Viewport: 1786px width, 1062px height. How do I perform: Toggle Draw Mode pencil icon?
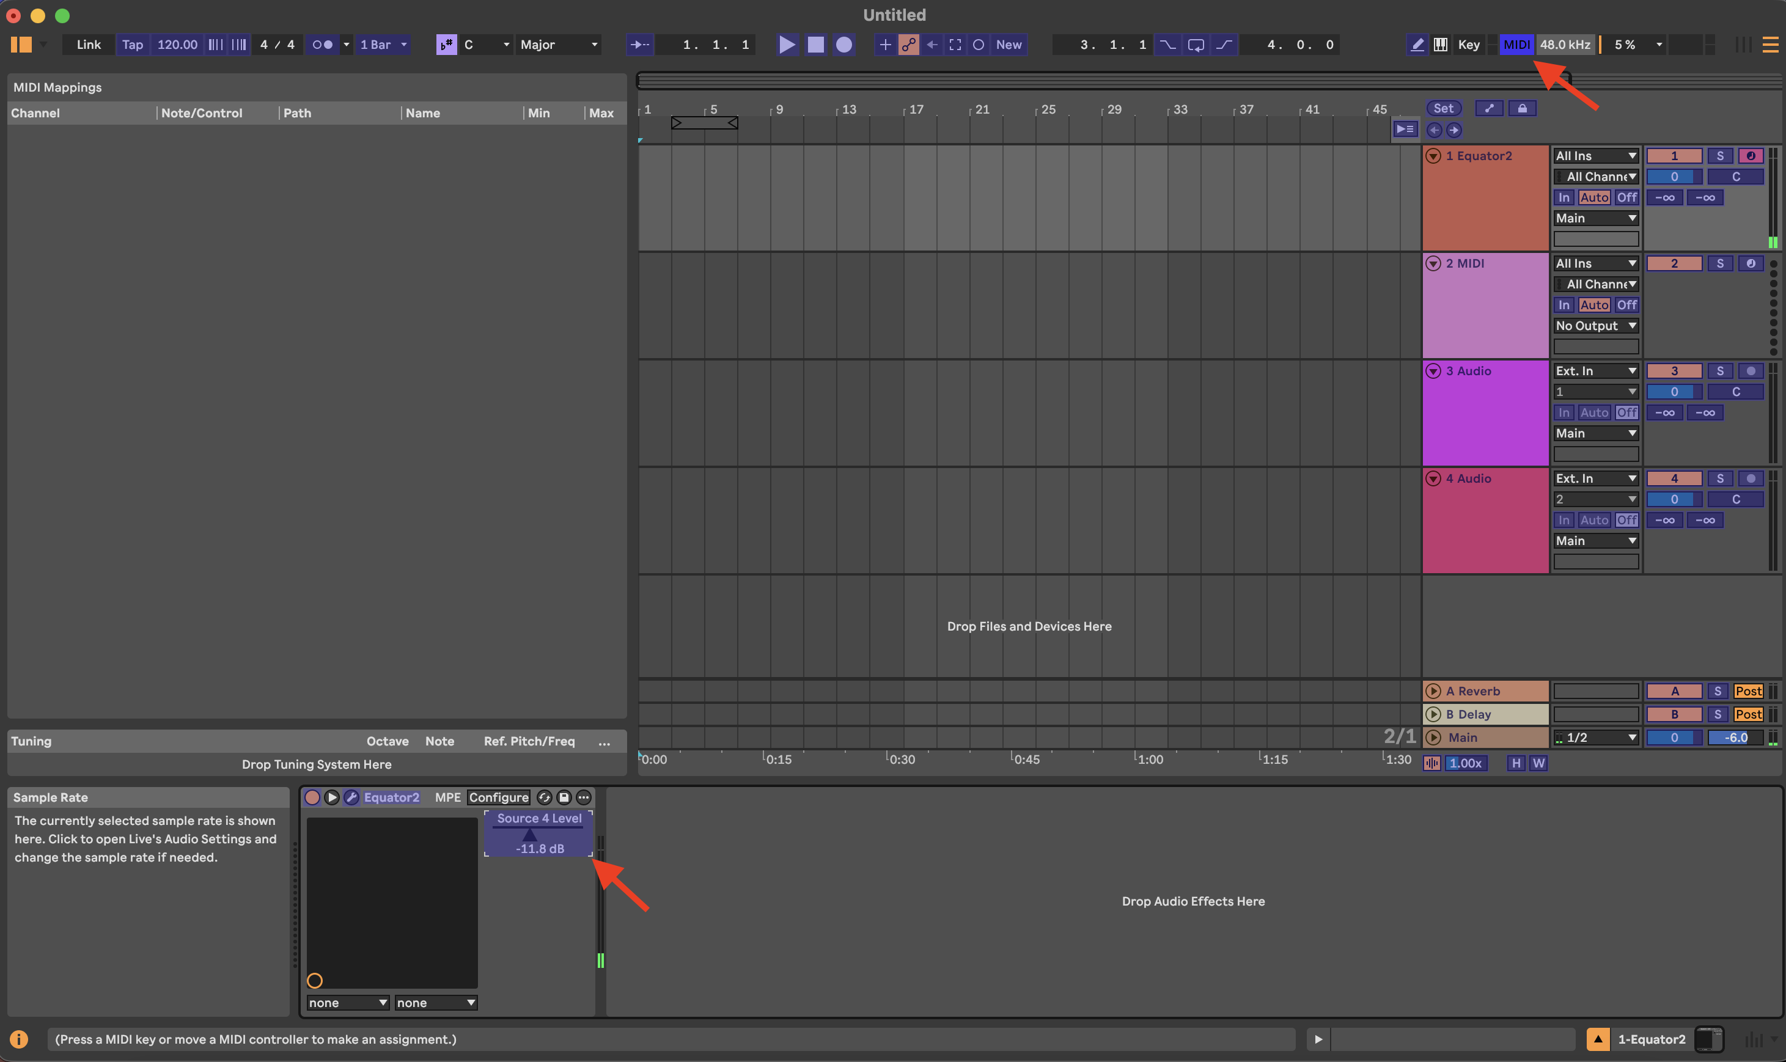click(x=1417, y=45)
